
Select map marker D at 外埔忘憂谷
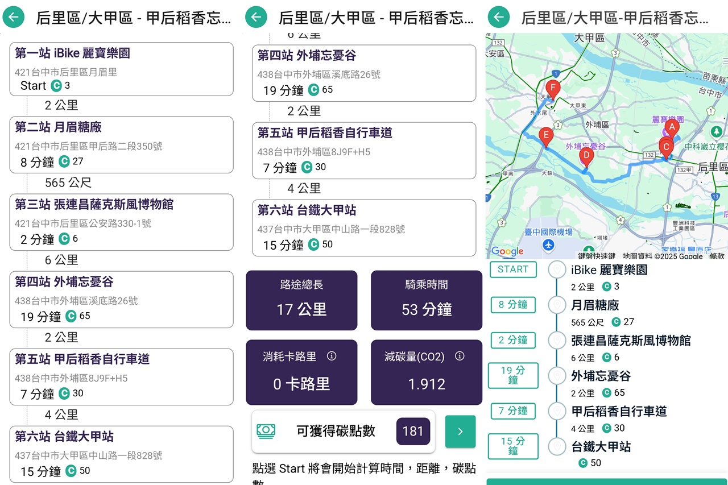[587, 155]
